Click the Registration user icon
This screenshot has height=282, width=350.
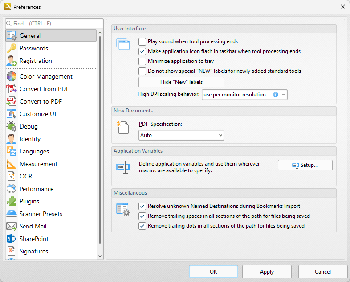pos(12,61)
